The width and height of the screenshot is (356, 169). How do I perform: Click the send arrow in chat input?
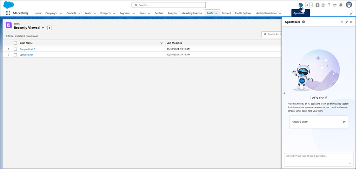pyautogui.click(x=350, y=163)
